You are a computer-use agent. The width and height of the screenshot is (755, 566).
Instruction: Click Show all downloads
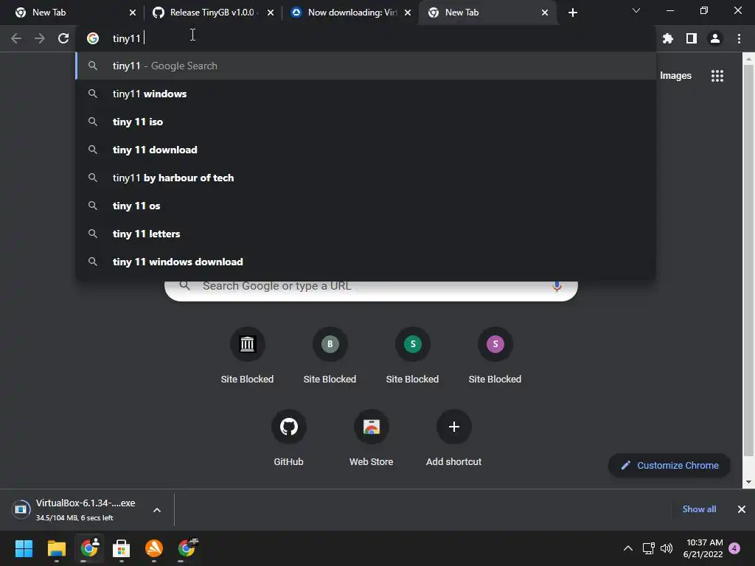point(699,509)
